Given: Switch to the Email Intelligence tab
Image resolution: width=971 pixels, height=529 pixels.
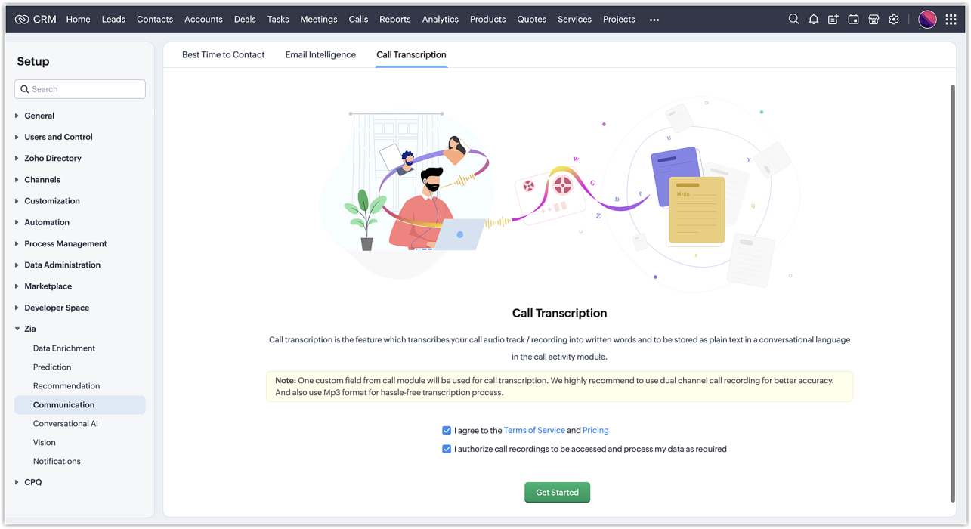Looking at the screenshot, I should [x=320, y=54].
